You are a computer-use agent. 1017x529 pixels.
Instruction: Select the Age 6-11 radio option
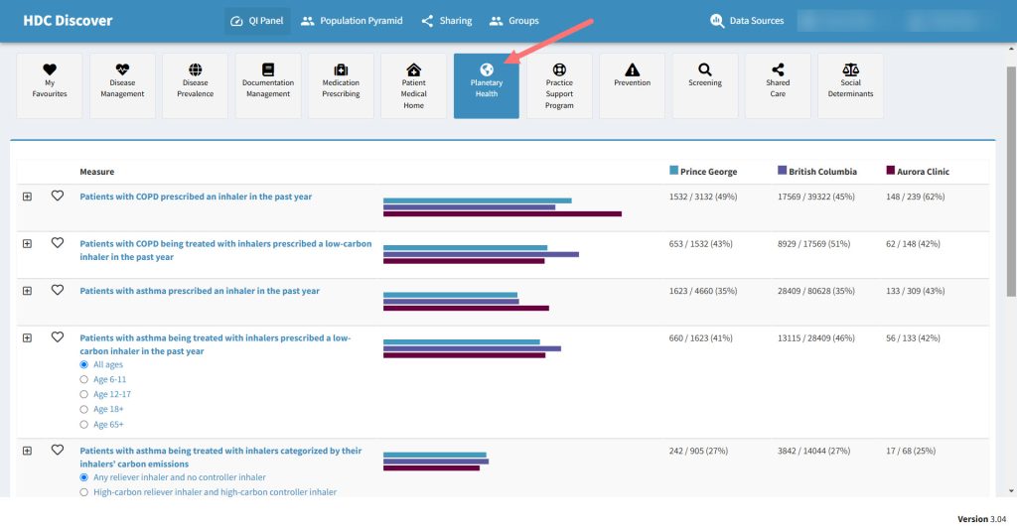pyautogui.click(x=83, y=380)
